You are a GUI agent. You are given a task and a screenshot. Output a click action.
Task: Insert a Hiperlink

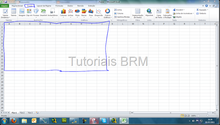tap(149, 12)
